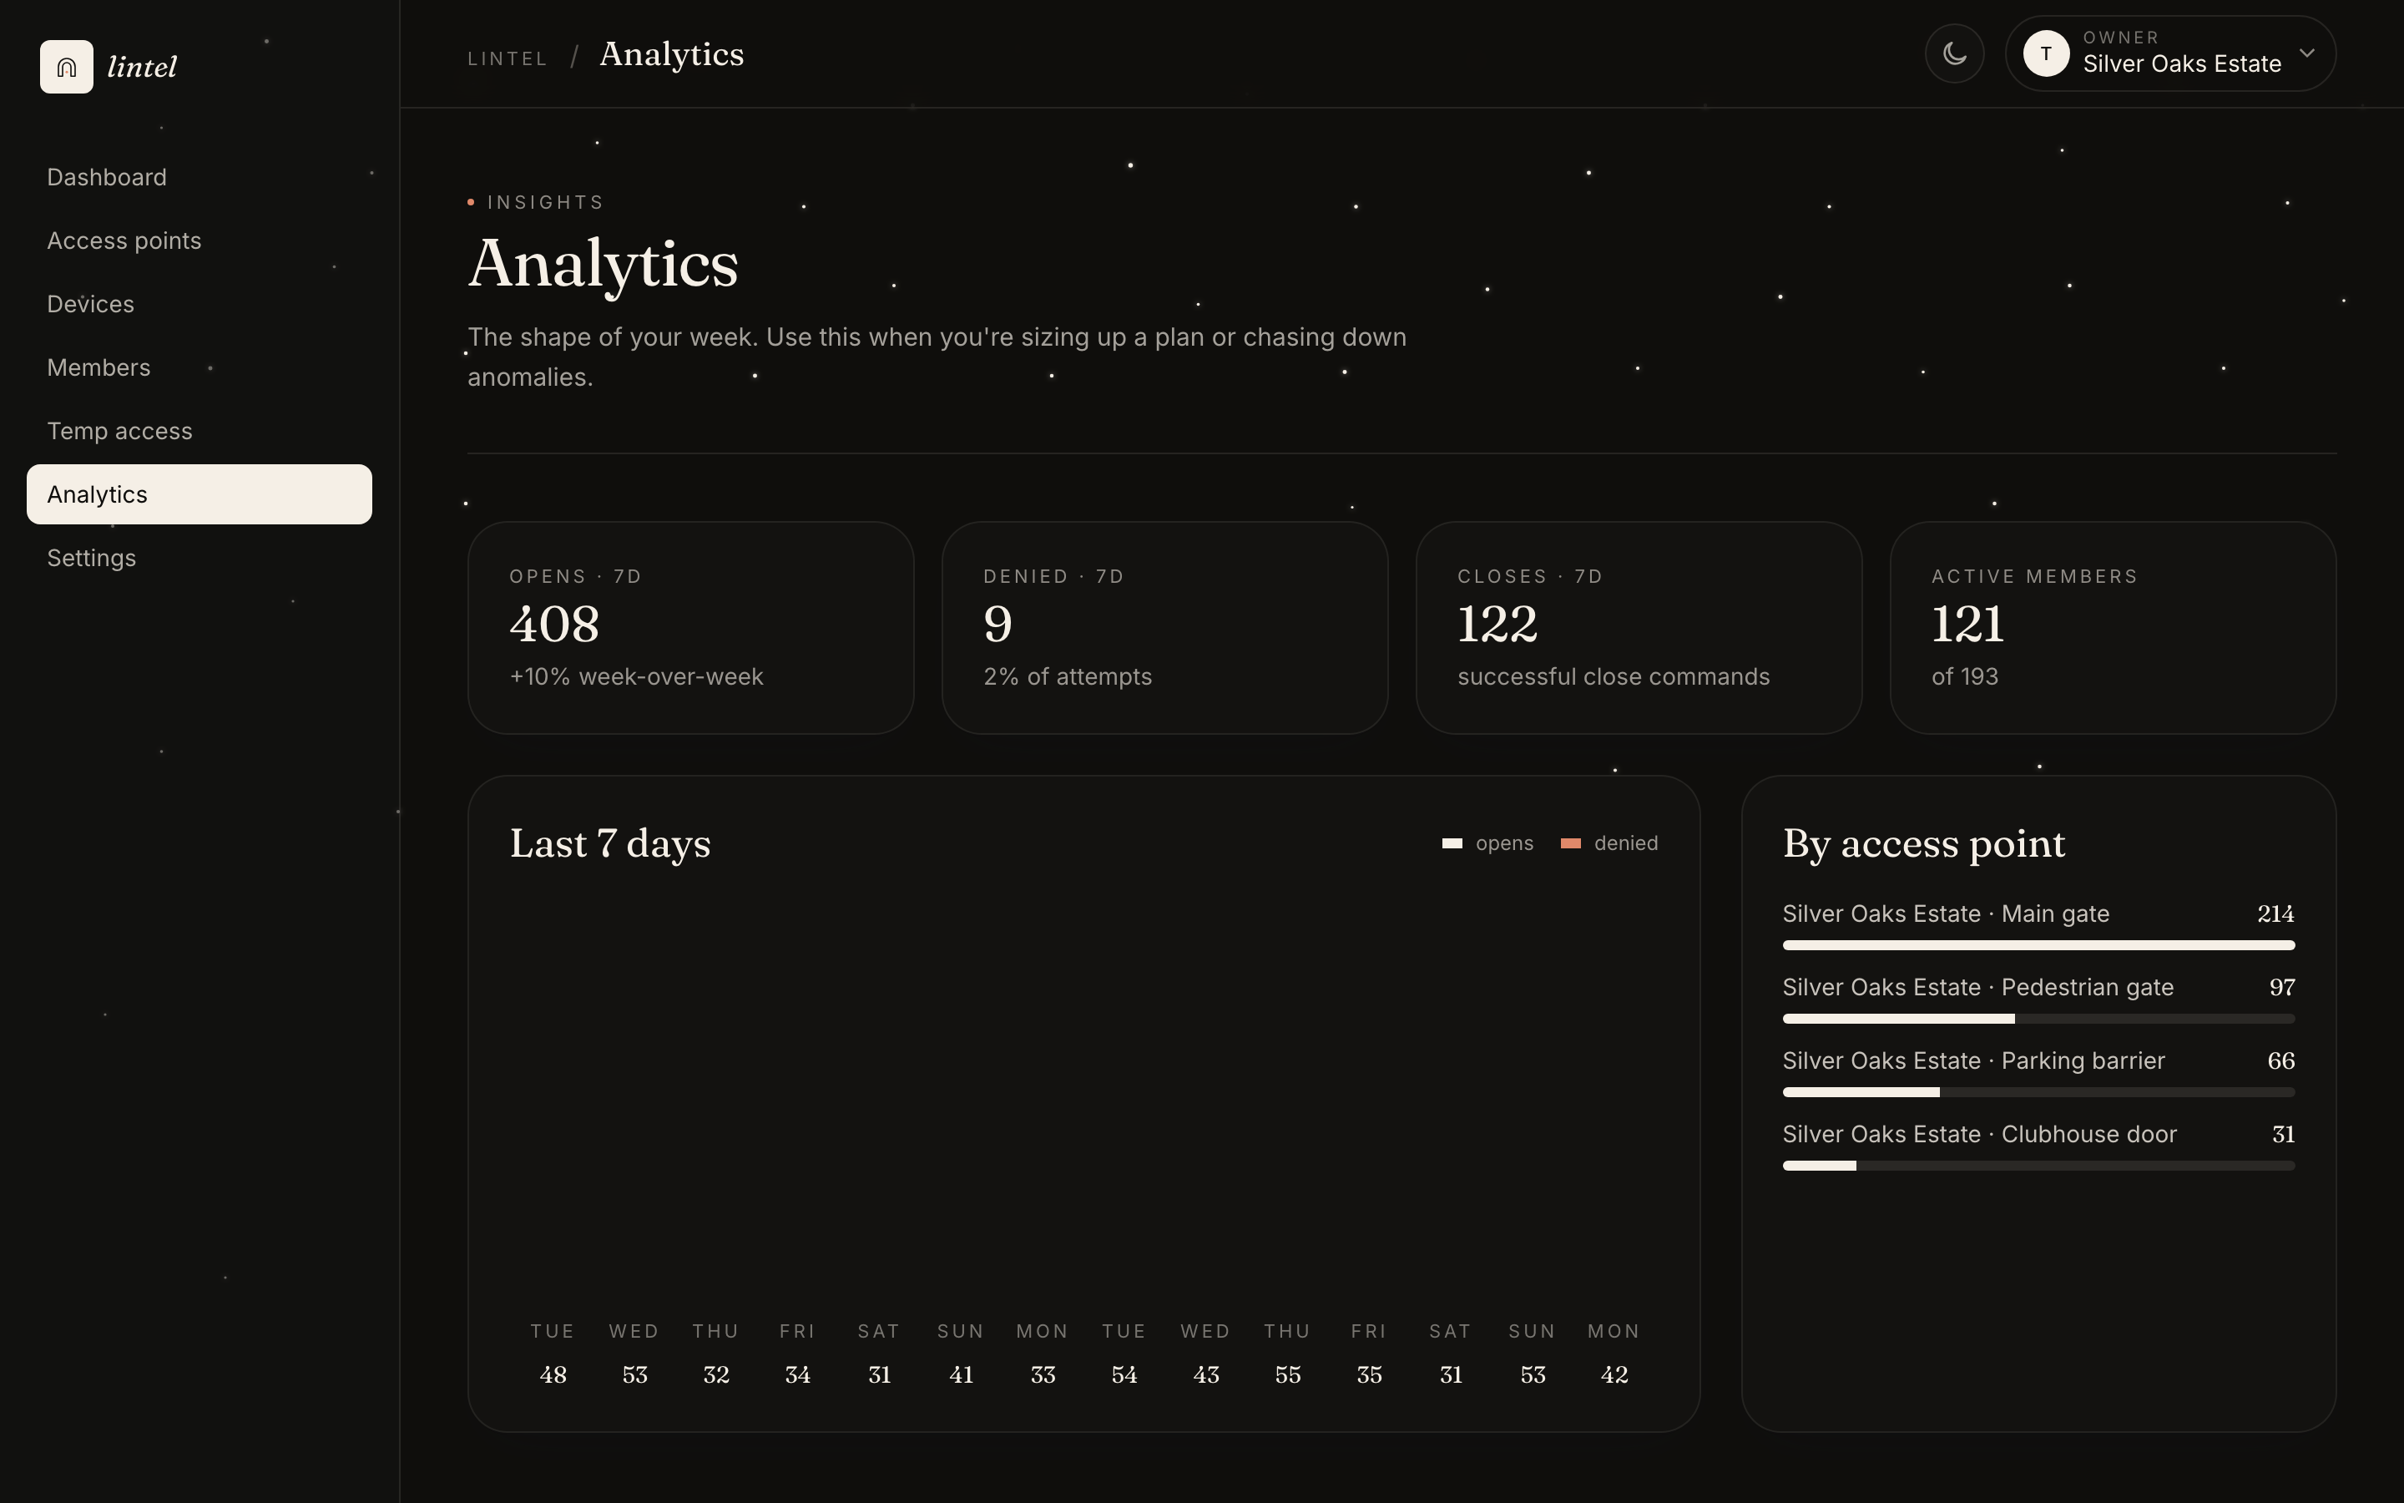This screenshot has width=2404, height=1503.
Task: Click the Active Members card showing 121
Action: 2112,628
